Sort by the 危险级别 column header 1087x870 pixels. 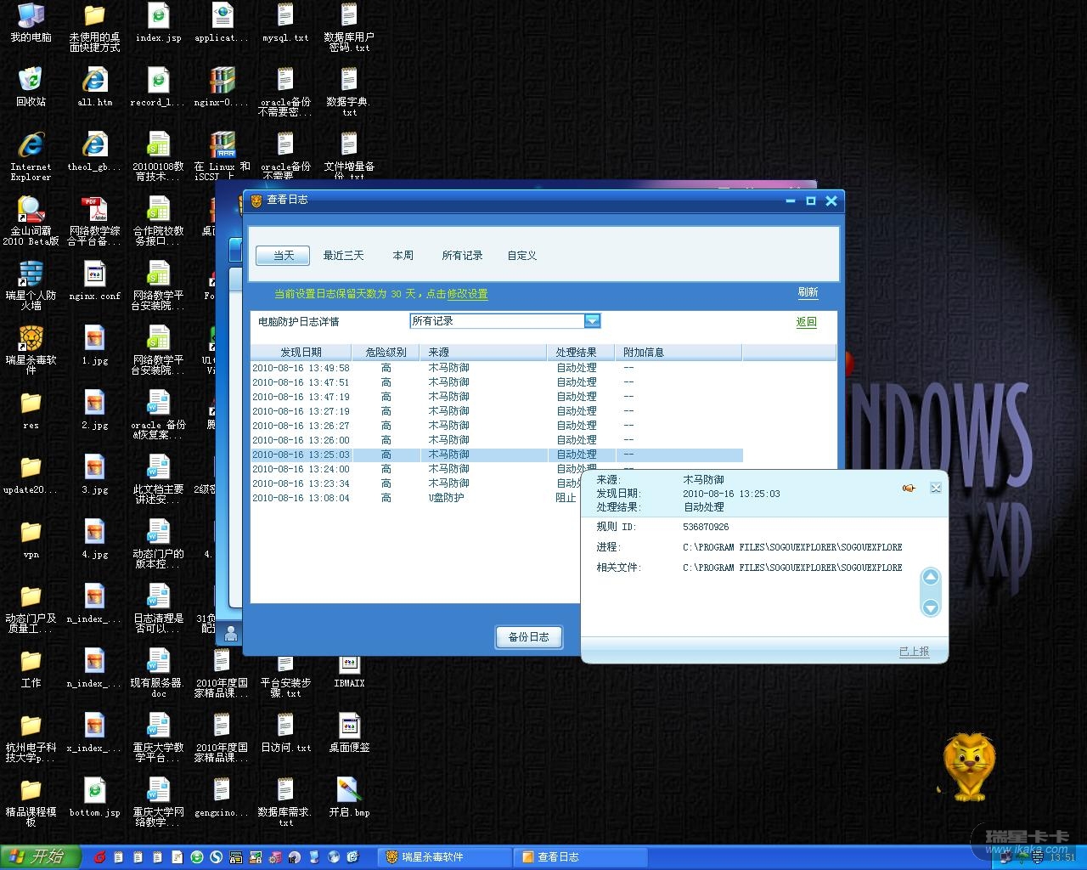click(386, 353)
